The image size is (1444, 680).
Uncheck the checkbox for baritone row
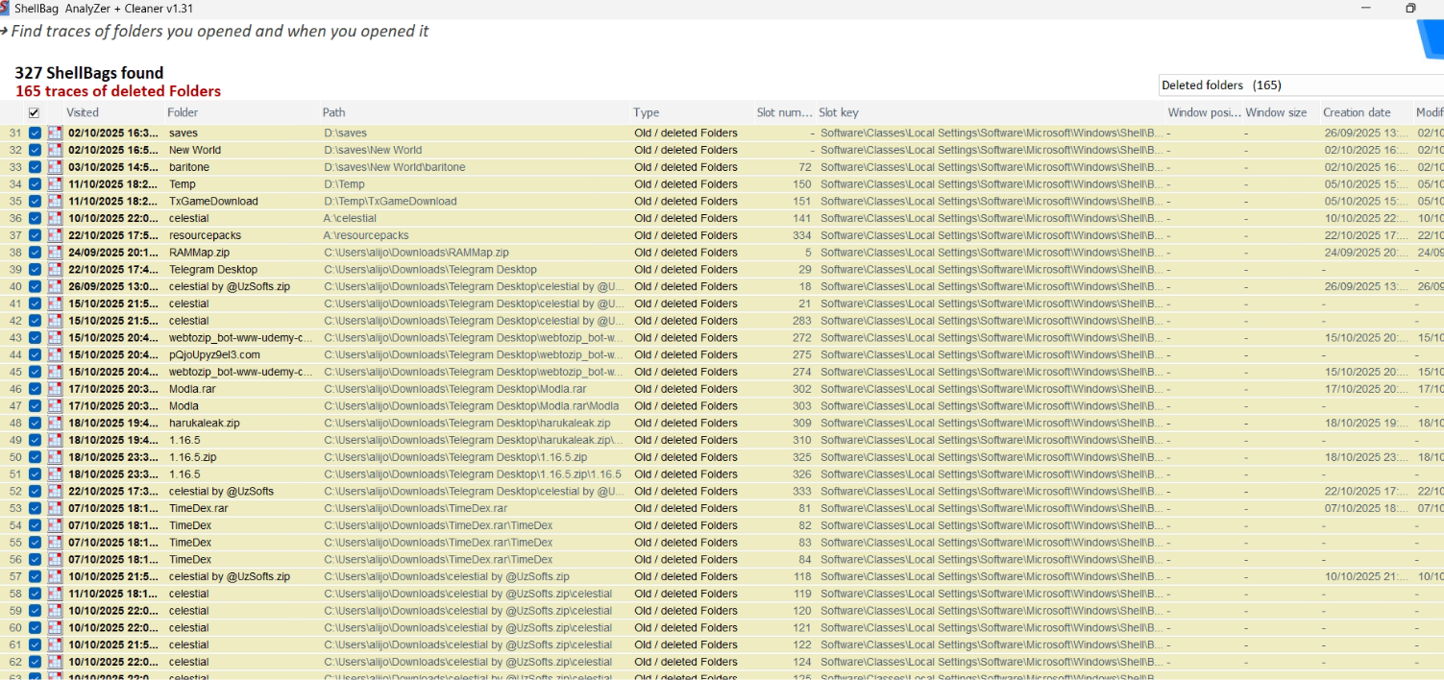(x=36, y=167)
